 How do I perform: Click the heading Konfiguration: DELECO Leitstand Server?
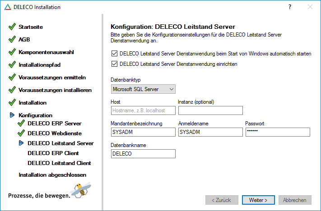click(173, 27)
